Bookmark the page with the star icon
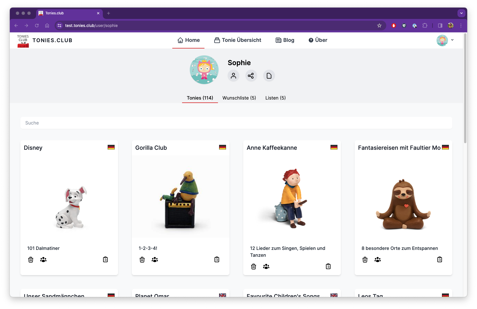This screenshot has width=477, height=309. point(379,26)
